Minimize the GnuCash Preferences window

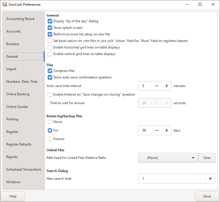(187, 4)
